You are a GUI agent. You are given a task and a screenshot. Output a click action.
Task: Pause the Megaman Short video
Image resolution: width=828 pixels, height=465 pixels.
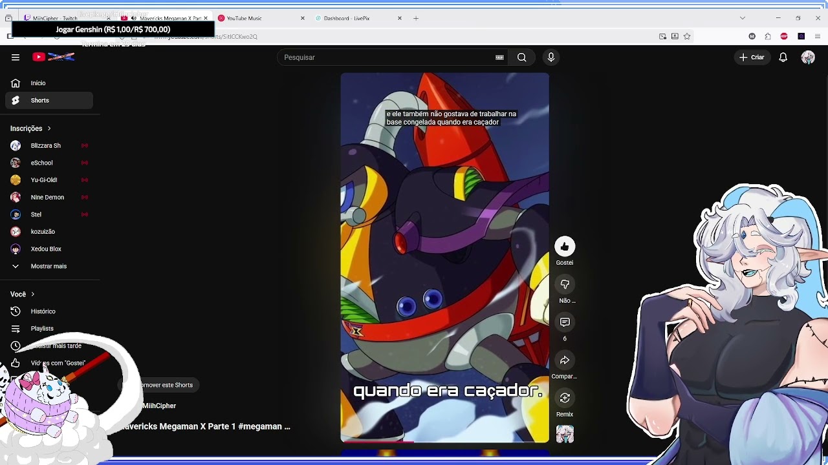tap(445, 258)
